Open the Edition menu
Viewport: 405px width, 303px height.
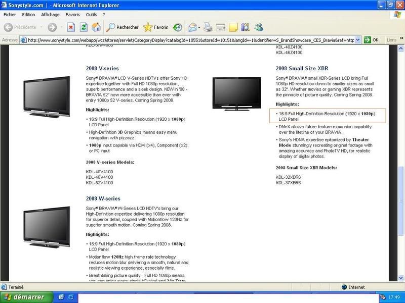[28, 15]
